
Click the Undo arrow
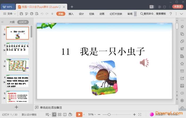coord(42,14)
